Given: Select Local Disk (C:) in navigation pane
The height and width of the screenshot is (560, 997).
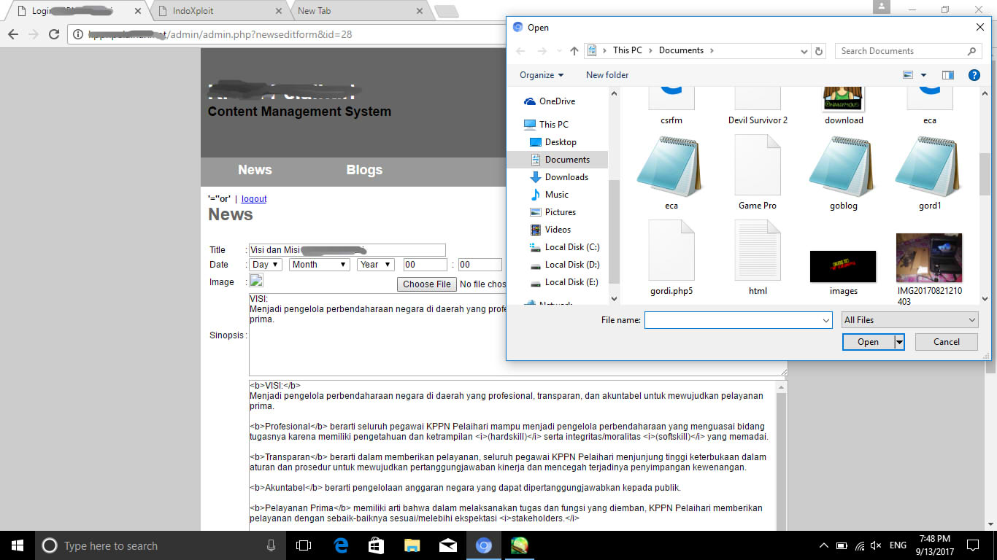Looking at the screenshot, I should click(x=572, y=247).
